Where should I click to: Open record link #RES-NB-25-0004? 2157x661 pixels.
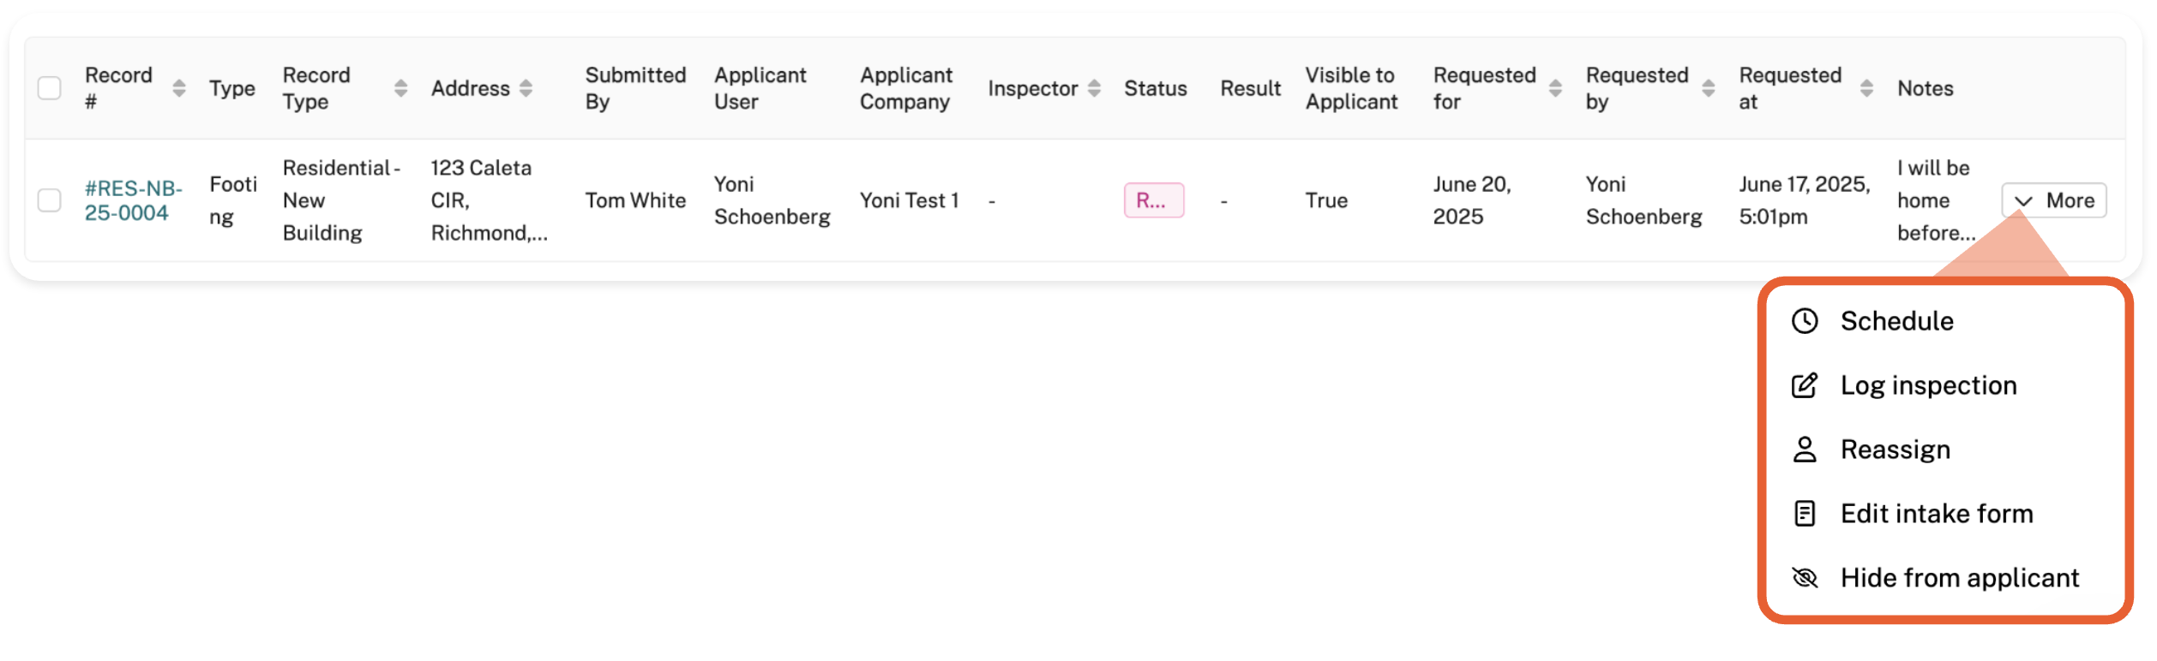(x=133, y=200)
